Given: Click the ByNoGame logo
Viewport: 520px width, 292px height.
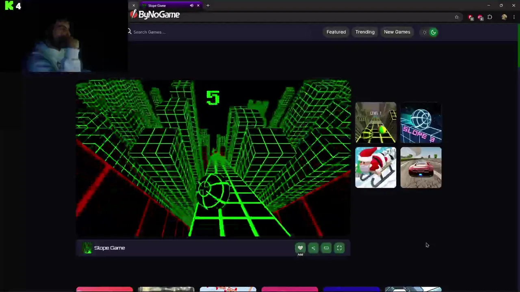Looking at the screenshot, I should pos(155,15).
